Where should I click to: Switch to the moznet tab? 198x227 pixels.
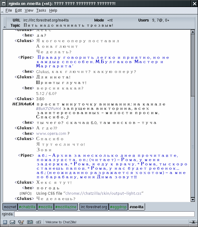tap(10, 207)
